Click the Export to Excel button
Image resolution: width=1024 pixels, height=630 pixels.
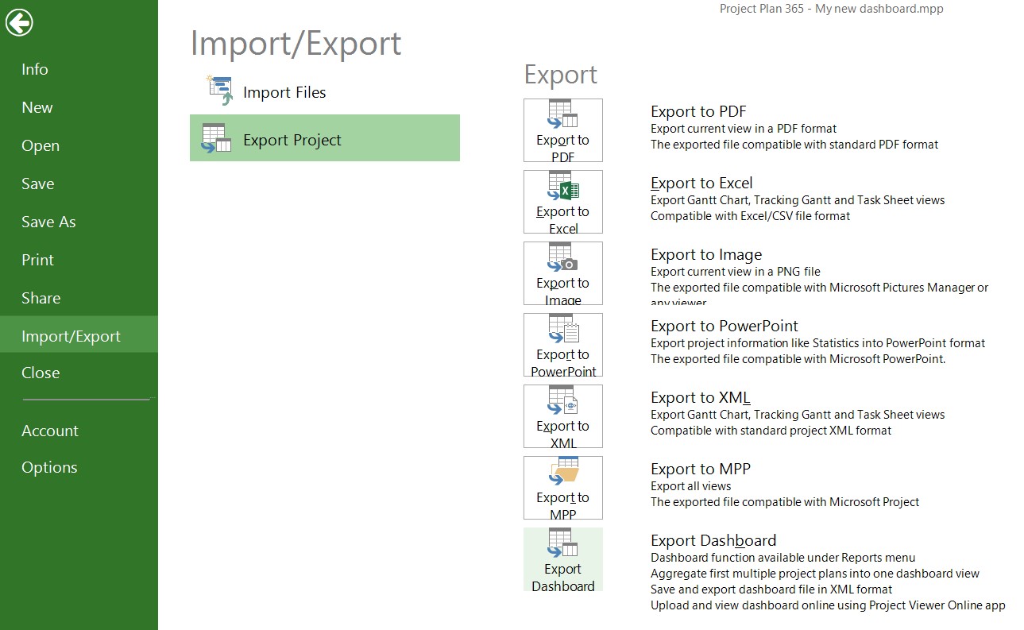point(562,202)
